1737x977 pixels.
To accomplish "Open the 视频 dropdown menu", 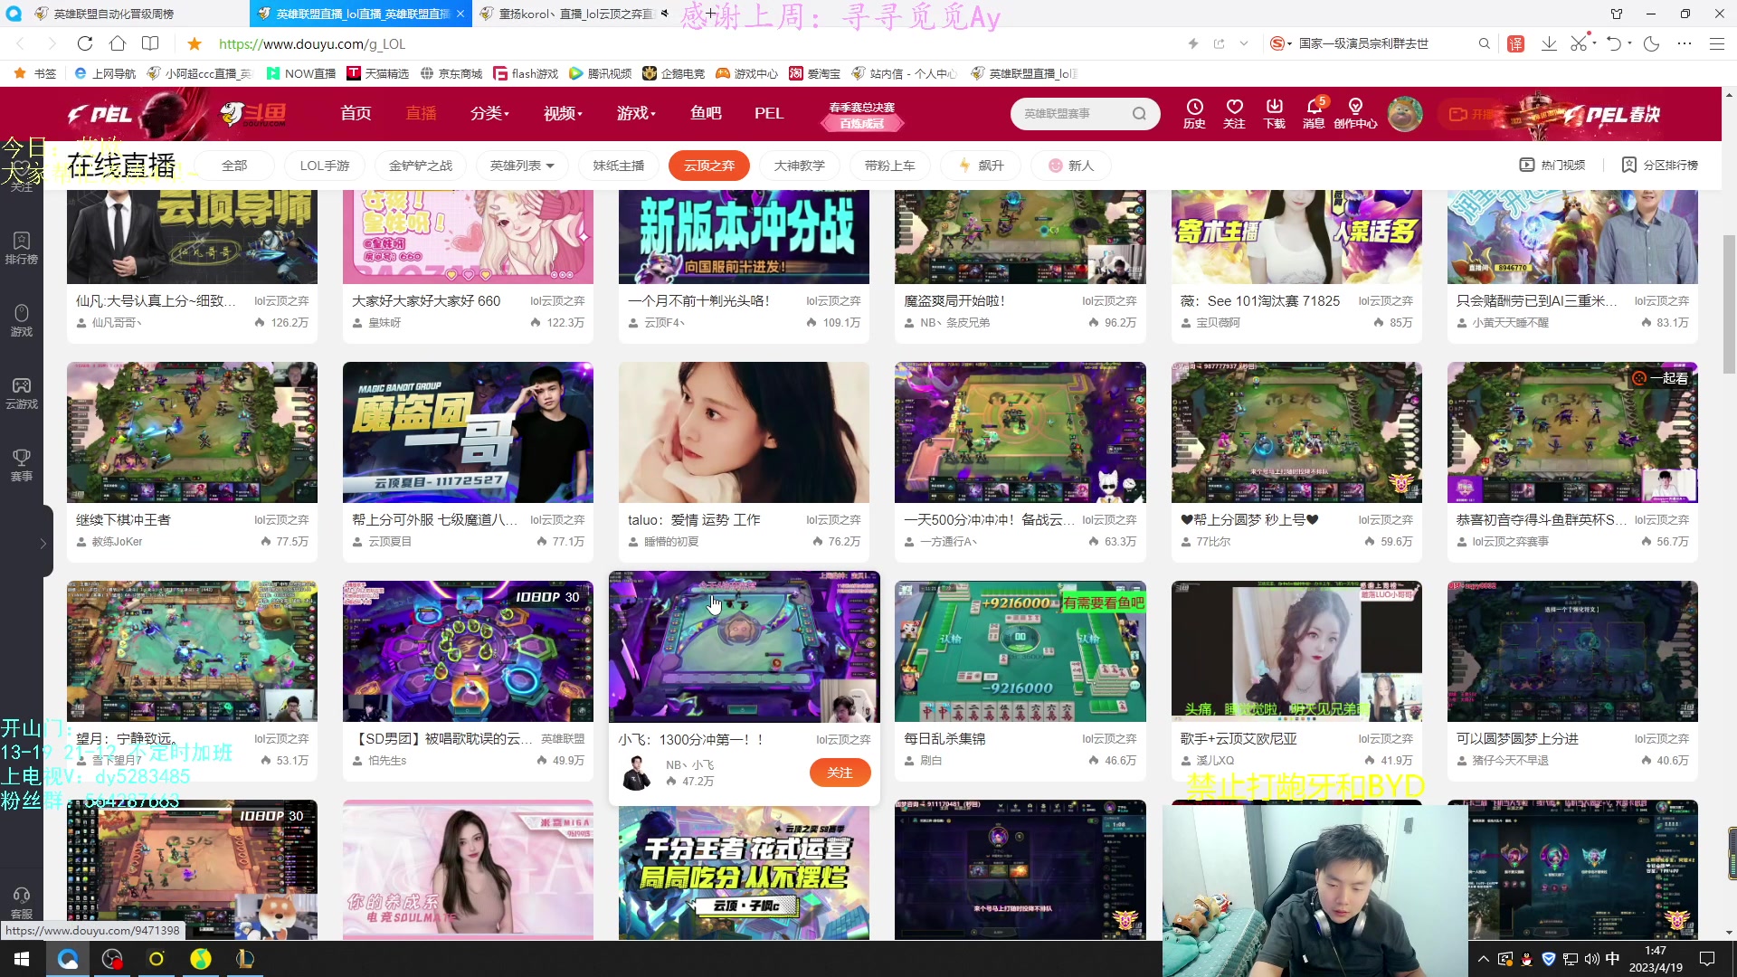I will (x=561, y=113).
